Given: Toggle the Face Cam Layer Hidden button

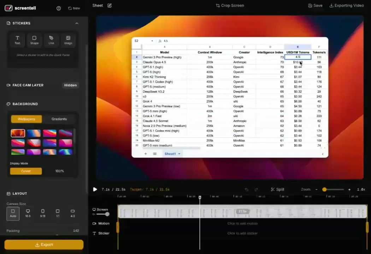Looking at the screenshot, I should [x=71, y=85].
